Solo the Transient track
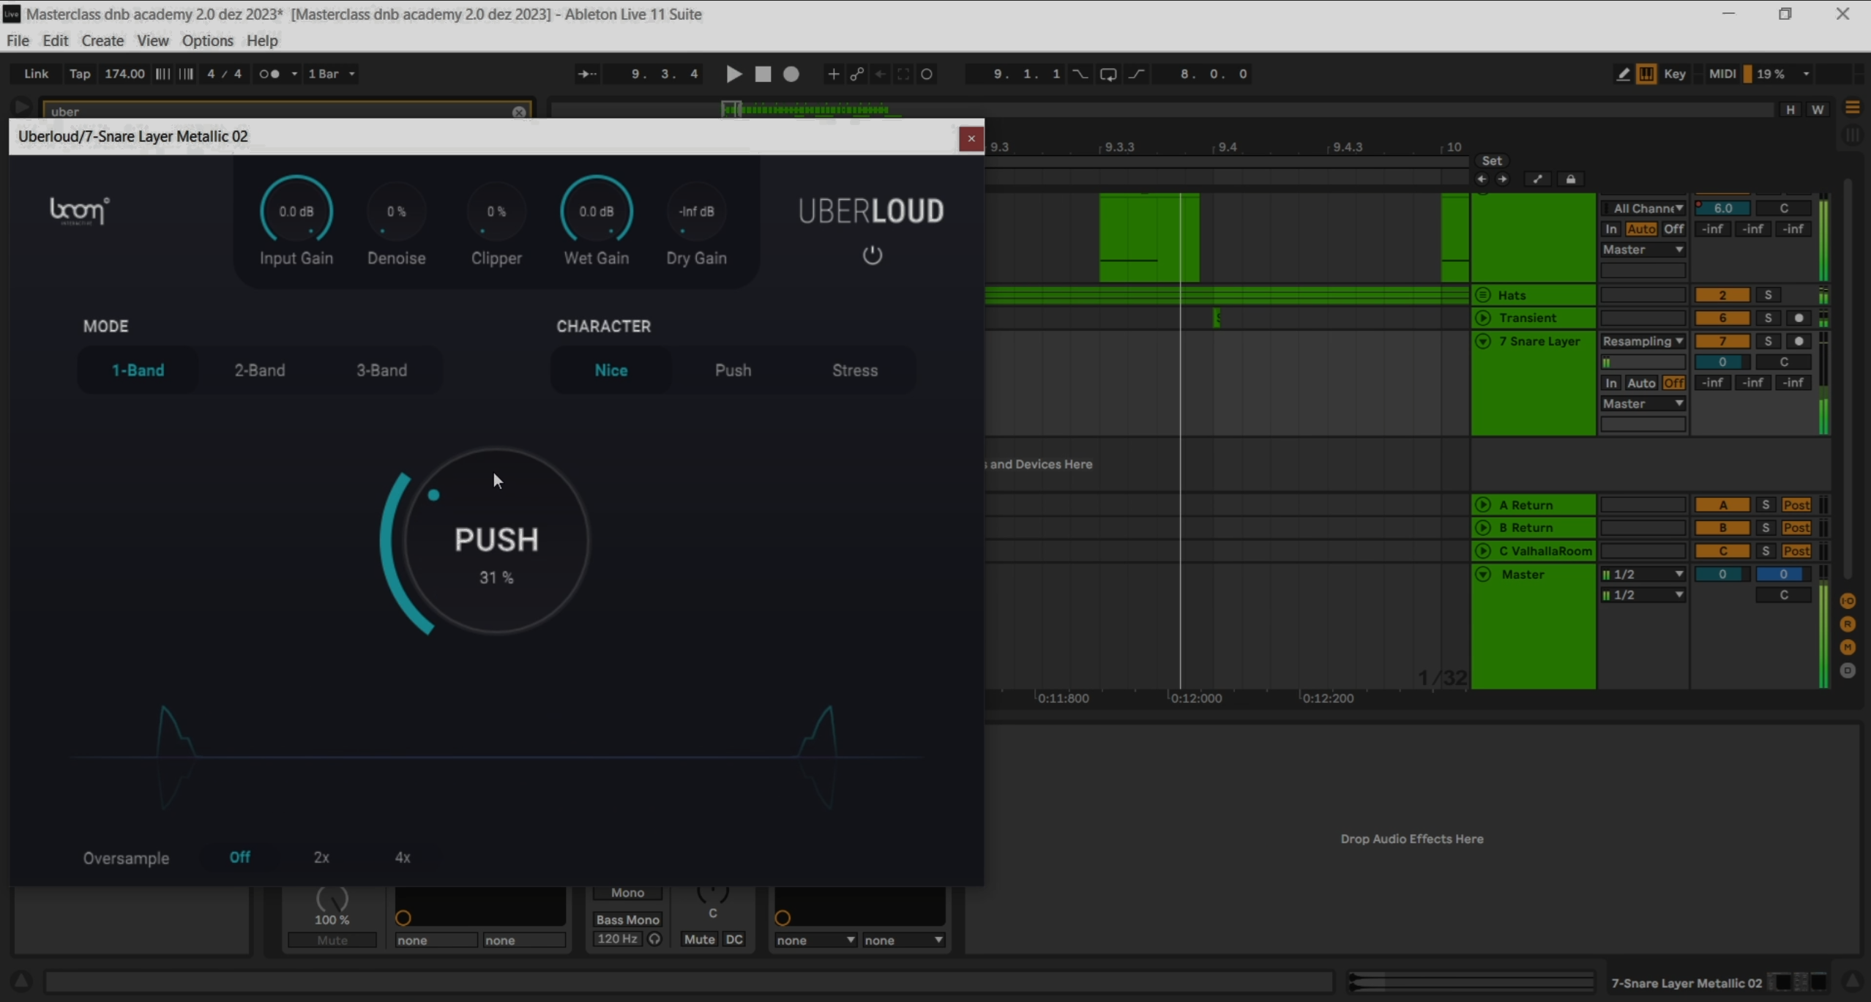 click(x=1768, y=318)
